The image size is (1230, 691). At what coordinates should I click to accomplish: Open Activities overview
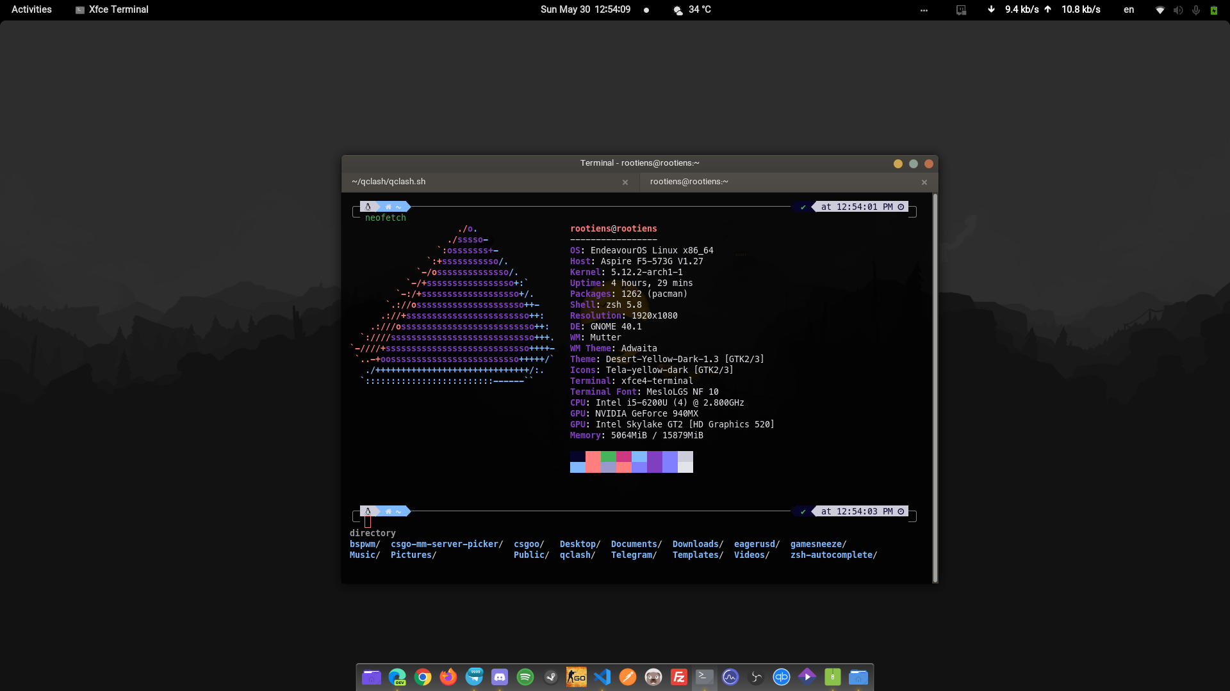pos(31,10)
